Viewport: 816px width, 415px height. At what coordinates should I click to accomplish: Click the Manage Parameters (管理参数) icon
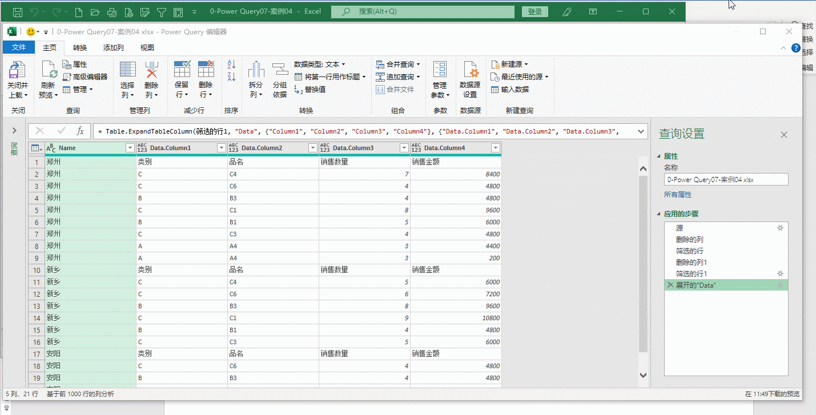(440, 70)
